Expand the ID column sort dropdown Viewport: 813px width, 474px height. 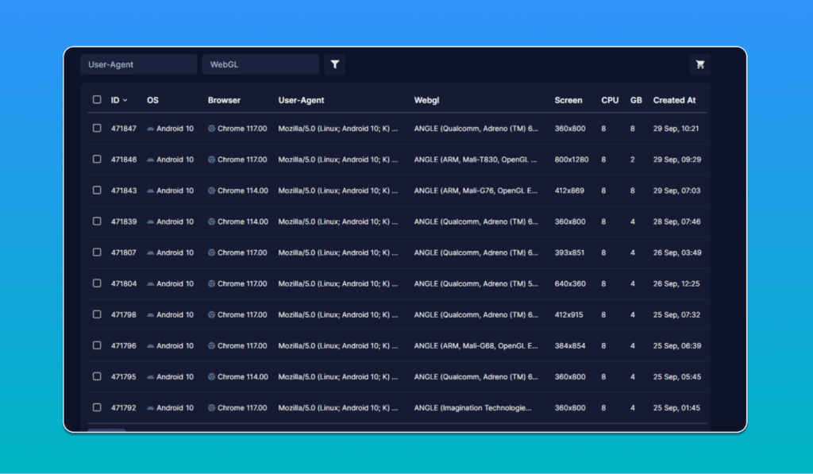[x=123, y=99]
